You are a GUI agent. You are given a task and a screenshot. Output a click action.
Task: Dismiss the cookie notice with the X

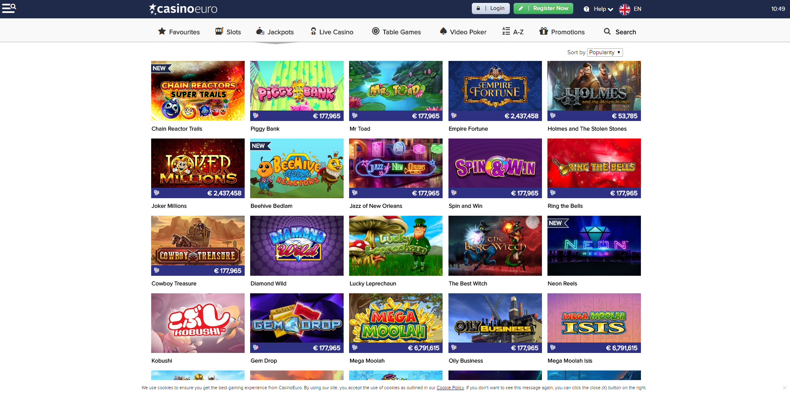[784, 387]
